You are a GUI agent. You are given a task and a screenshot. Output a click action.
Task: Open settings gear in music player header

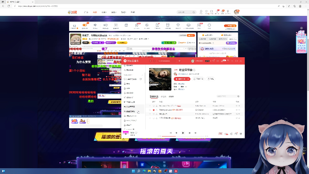click(218, 61)
